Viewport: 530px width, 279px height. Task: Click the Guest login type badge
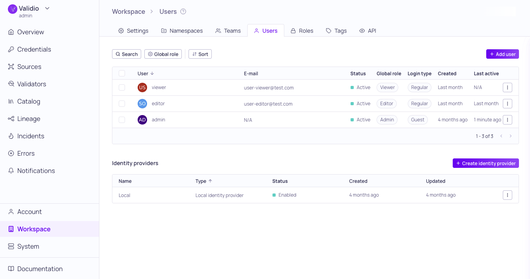[418, 120]
